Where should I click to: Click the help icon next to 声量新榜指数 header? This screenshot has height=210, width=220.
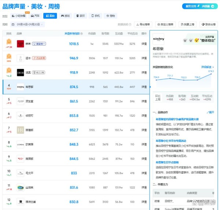81,33
